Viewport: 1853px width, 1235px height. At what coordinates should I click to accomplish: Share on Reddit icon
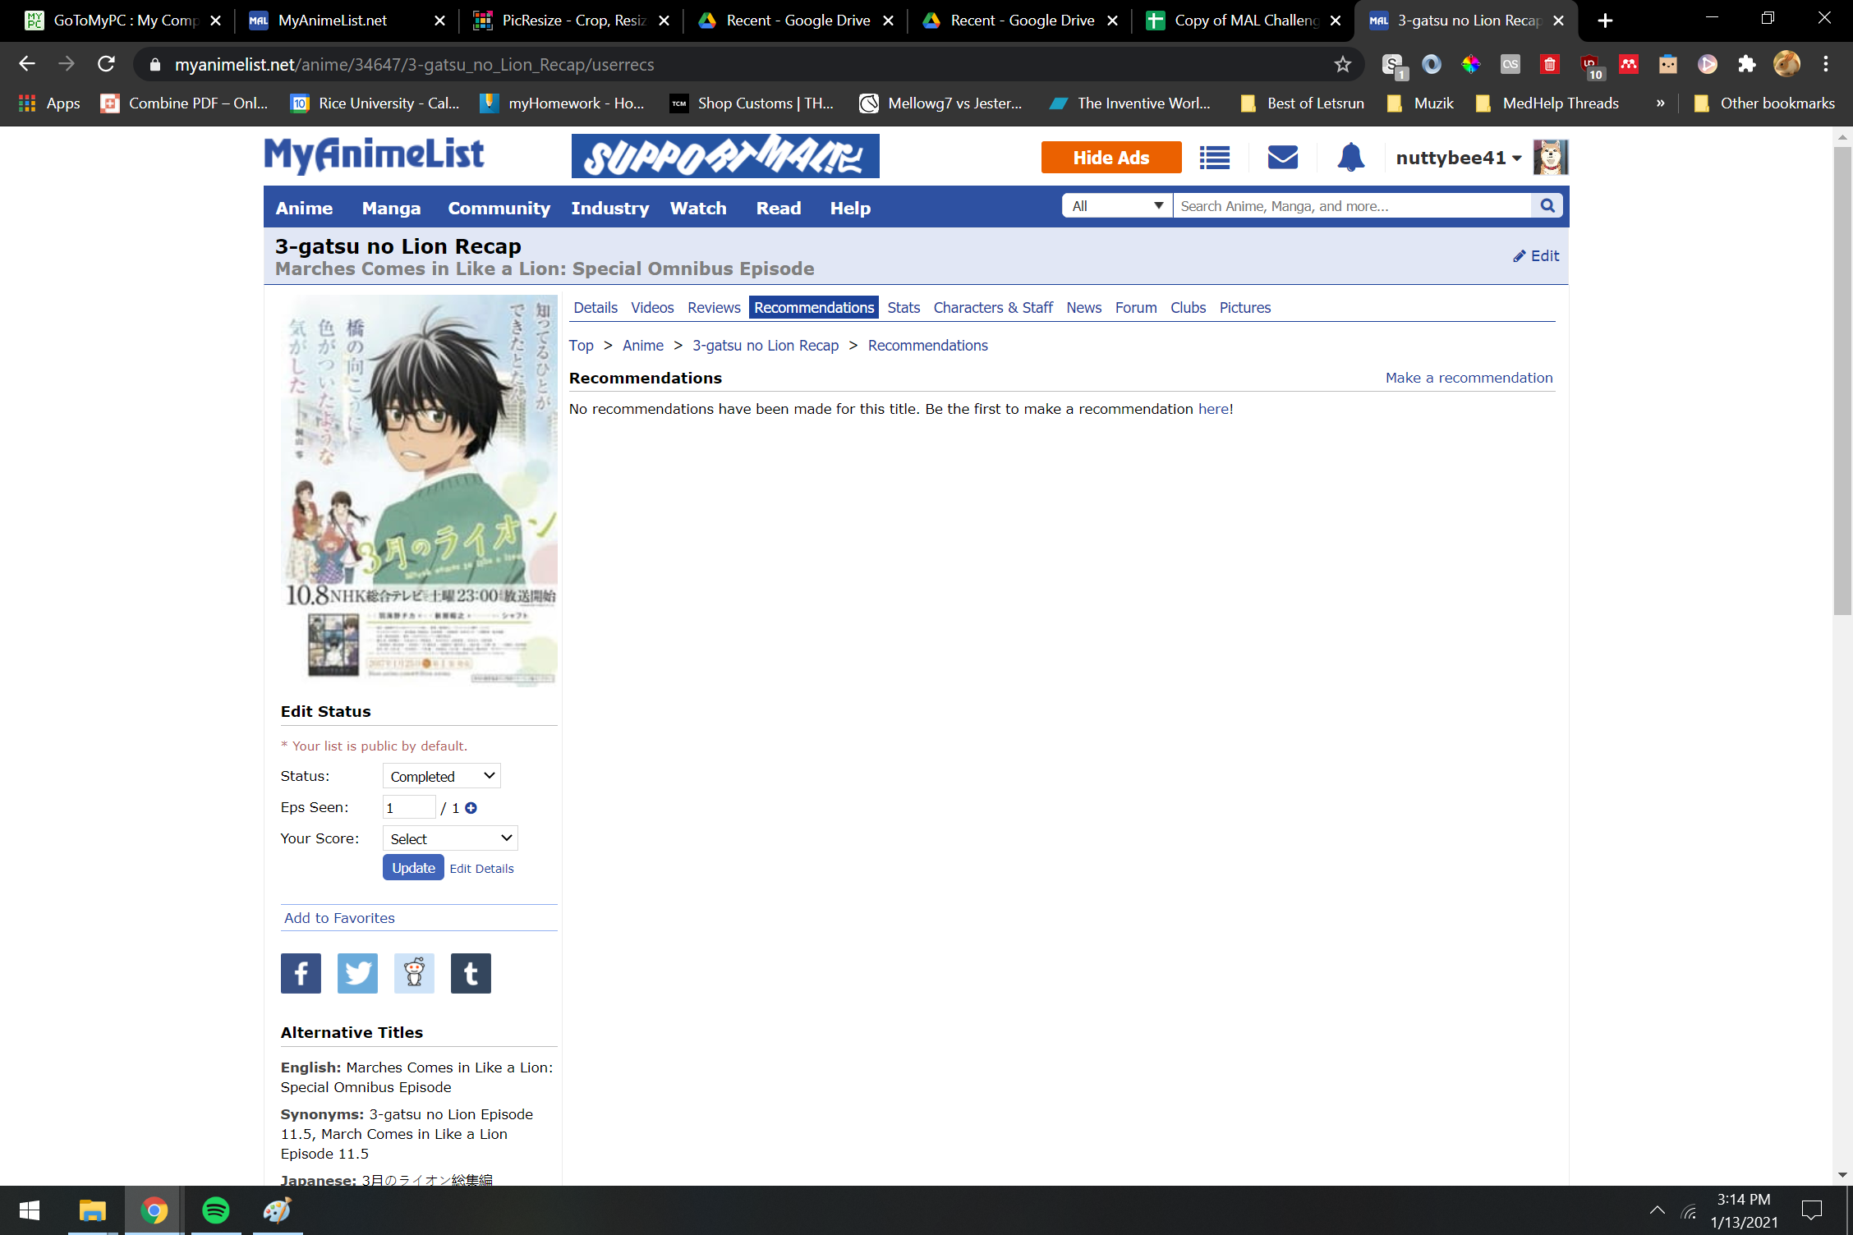click(414, 973)
